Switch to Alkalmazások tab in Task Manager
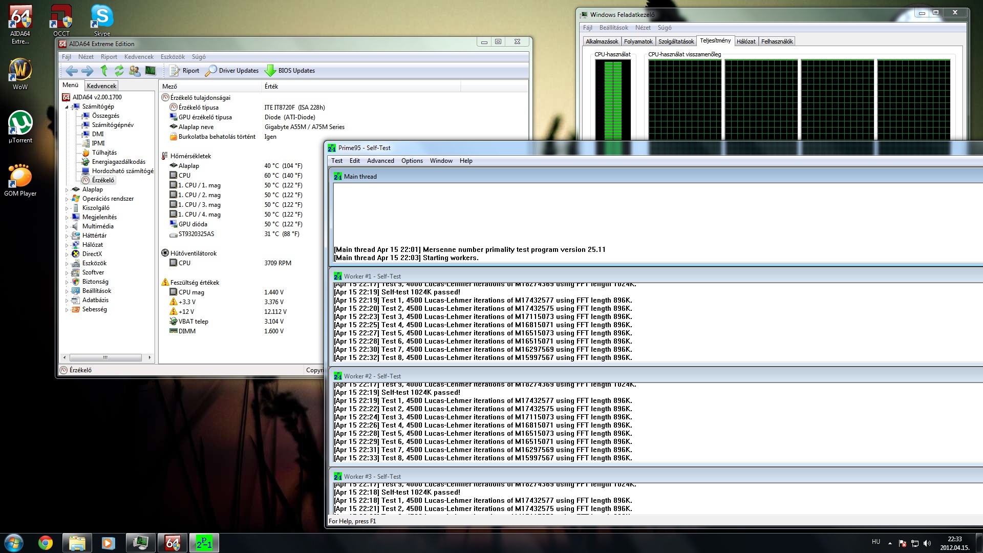 tap(602, 41)
